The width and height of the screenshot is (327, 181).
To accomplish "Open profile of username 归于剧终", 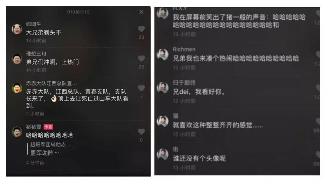I will click(184, 83).
